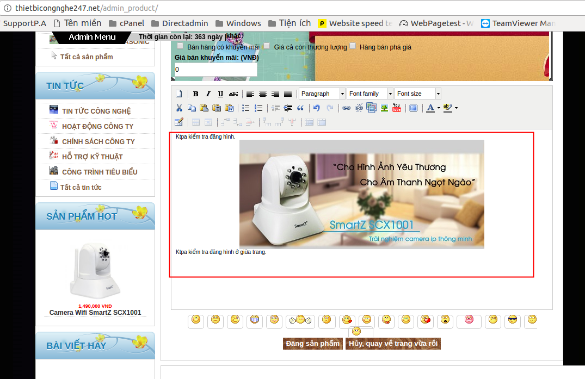Click the Blockquote icon
Viewport: 585px width, 379px height.
tap(300, 108)
